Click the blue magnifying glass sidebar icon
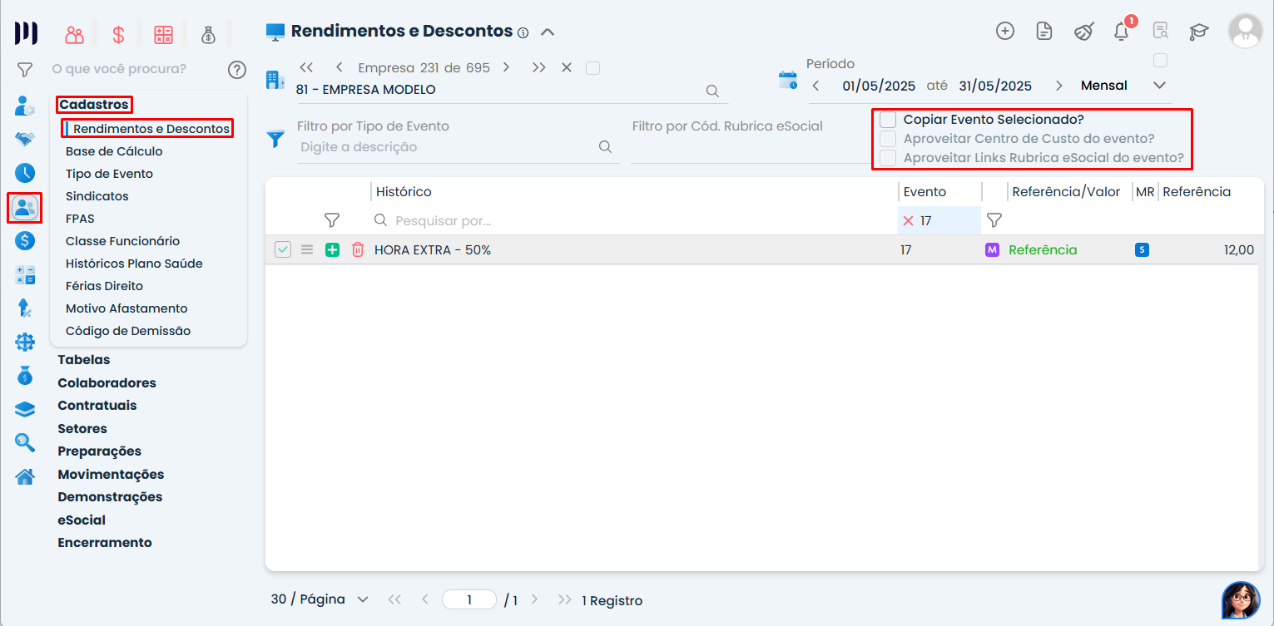This screenshot has width=1274, height=626. point(25,442)
